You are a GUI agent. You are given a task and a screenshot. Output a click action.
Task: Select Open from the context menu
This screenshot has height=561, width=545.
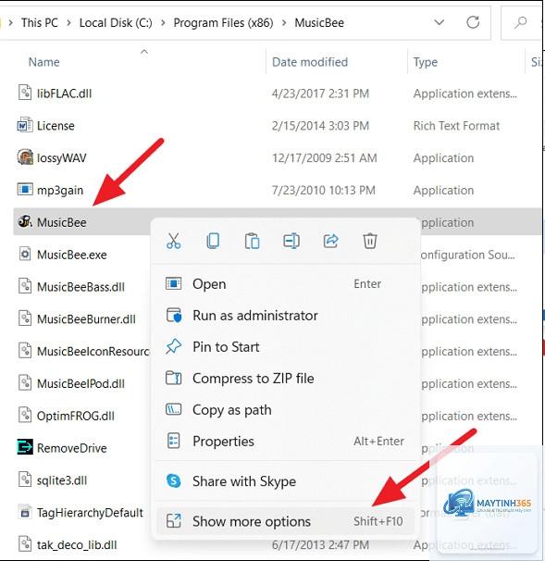(x=286, y=284)
